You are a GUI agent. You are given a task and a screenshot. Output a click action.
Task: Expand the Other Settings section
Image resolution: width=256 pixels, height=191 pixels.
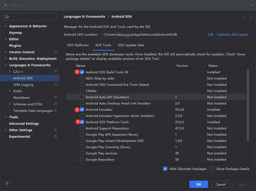click(5, 130)
